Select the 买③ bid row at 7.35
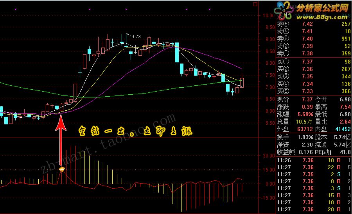Image resolution: width=352 pixels, height=214 pixels. click(314, 76)
